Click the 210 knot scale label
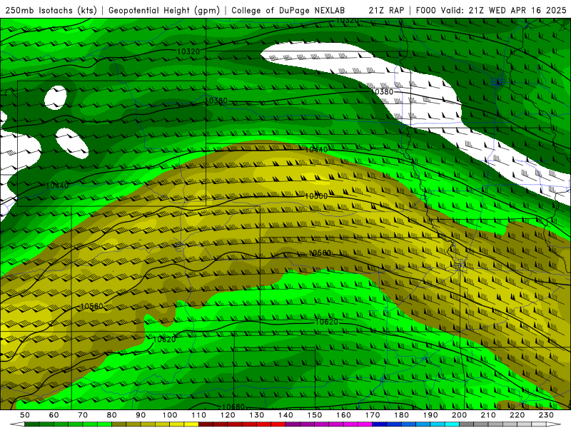Viewport: 571px width, 428px height. pos(488,415)
